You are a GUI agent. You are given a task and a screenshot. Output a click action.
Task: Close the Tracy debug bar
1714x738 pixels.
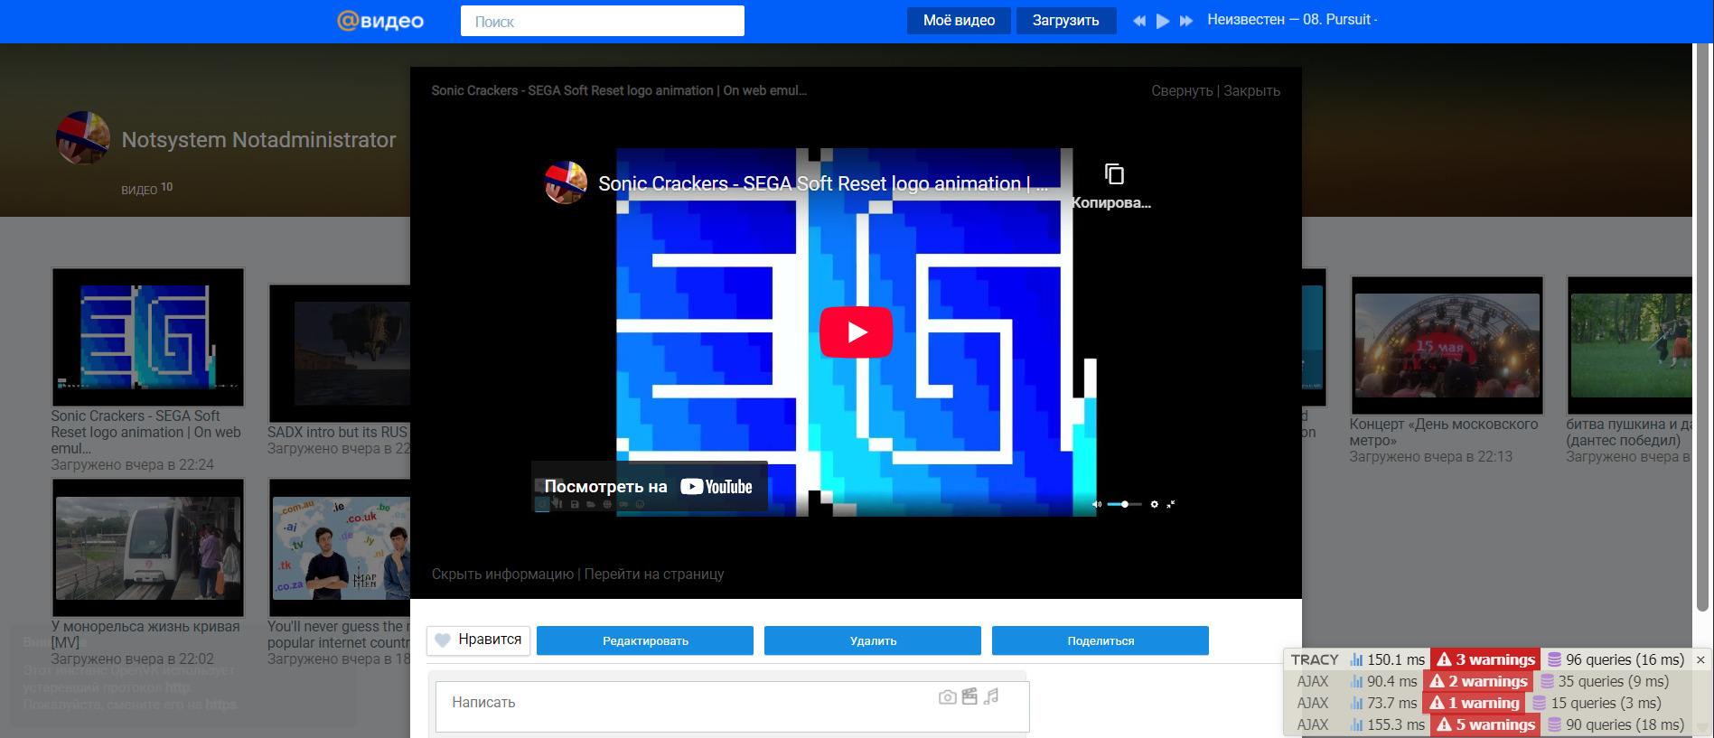[x=1700, y=659]
